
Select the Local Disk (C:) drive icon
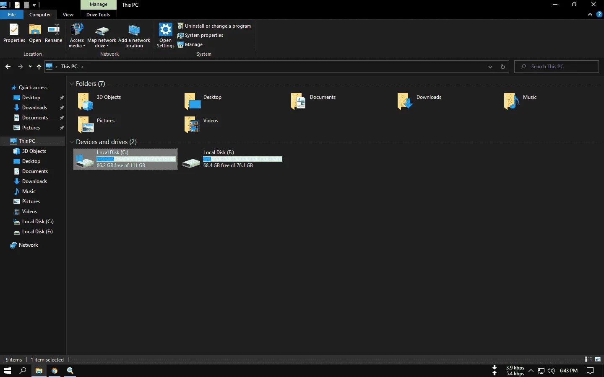click(x=84, y=160)
